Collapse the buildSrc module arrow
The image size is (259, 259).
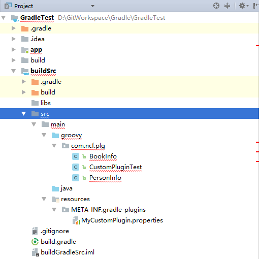[14, 71]
